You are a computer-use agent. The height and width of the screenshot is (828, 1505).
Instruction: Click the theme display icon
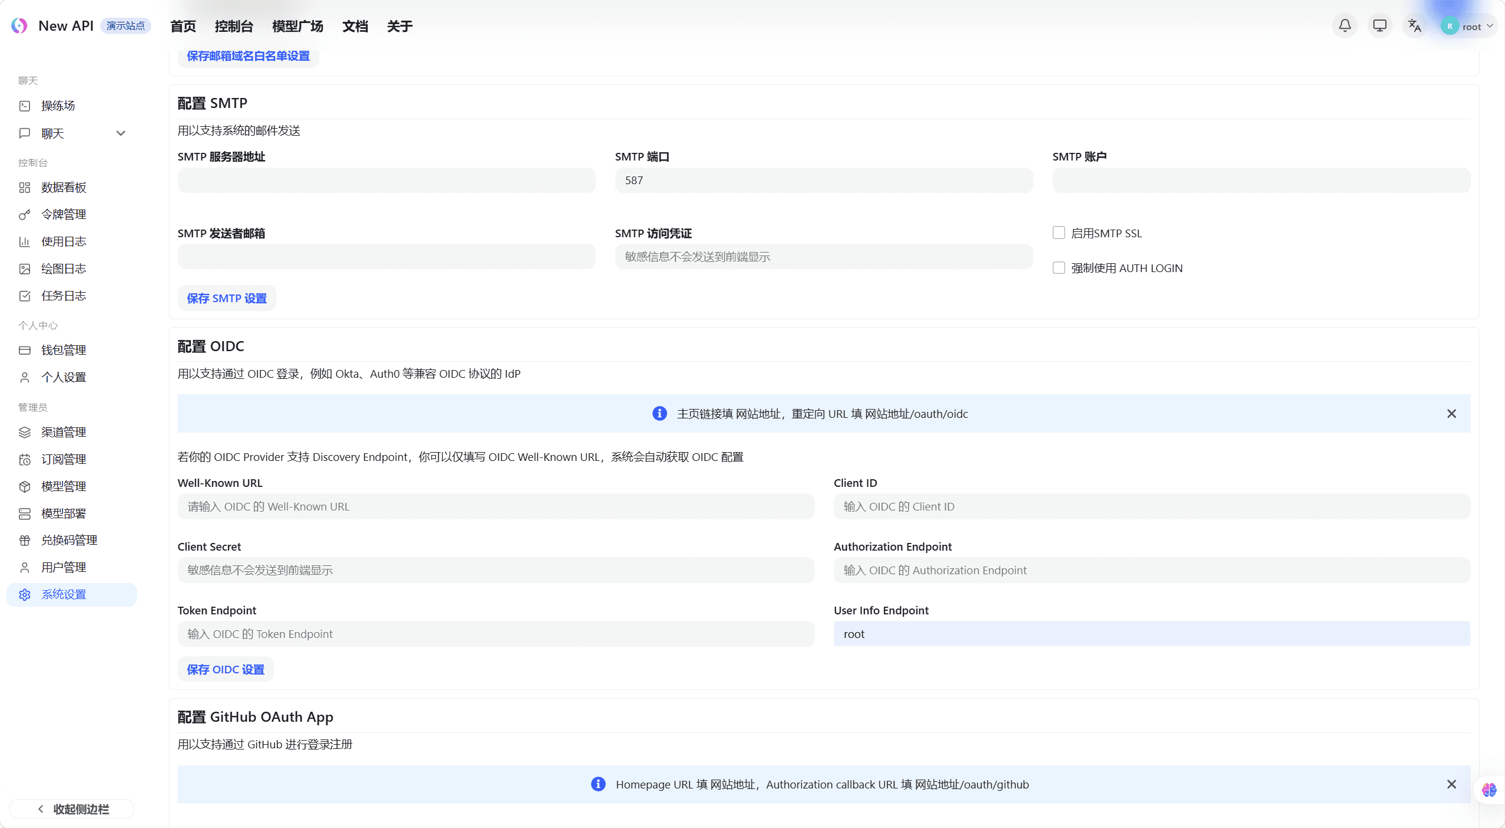pos(1379,26)
